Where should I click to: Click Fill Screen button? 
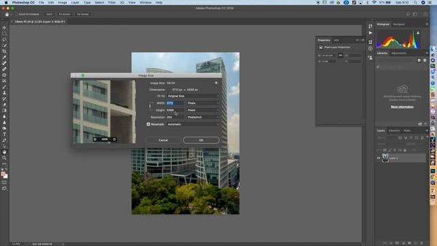pos(83,14)
